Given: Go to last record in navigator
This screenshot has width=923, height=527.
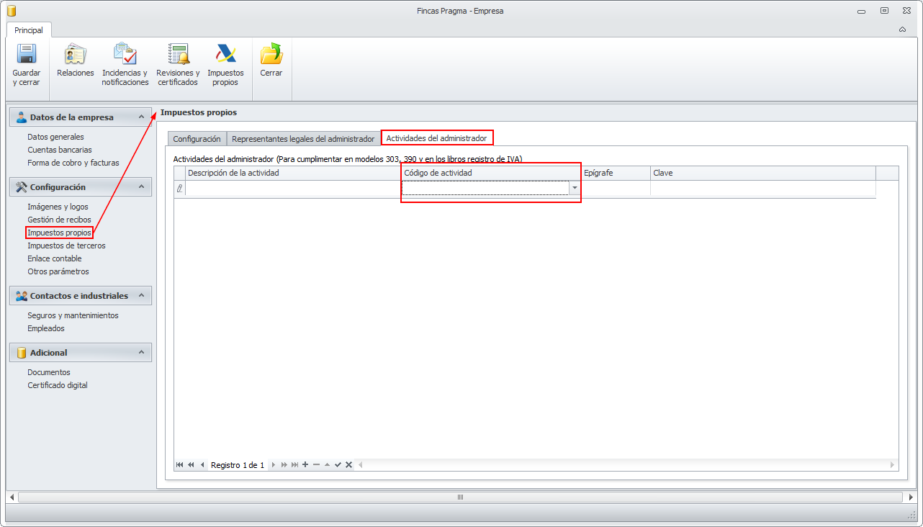Looking at the screenshot, I should pyautogui.click(x=294, y=465).
